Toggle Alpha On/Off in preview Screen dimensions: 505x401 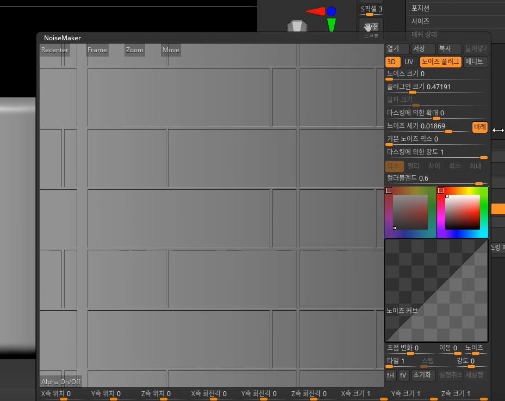tap(60, 381)
